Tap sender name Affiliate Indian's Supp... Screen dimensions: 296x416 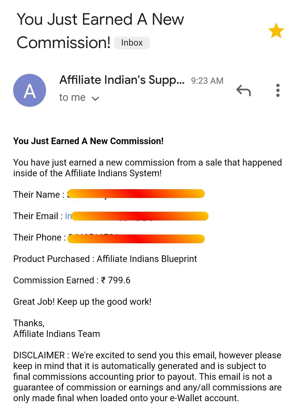point(122,80)
